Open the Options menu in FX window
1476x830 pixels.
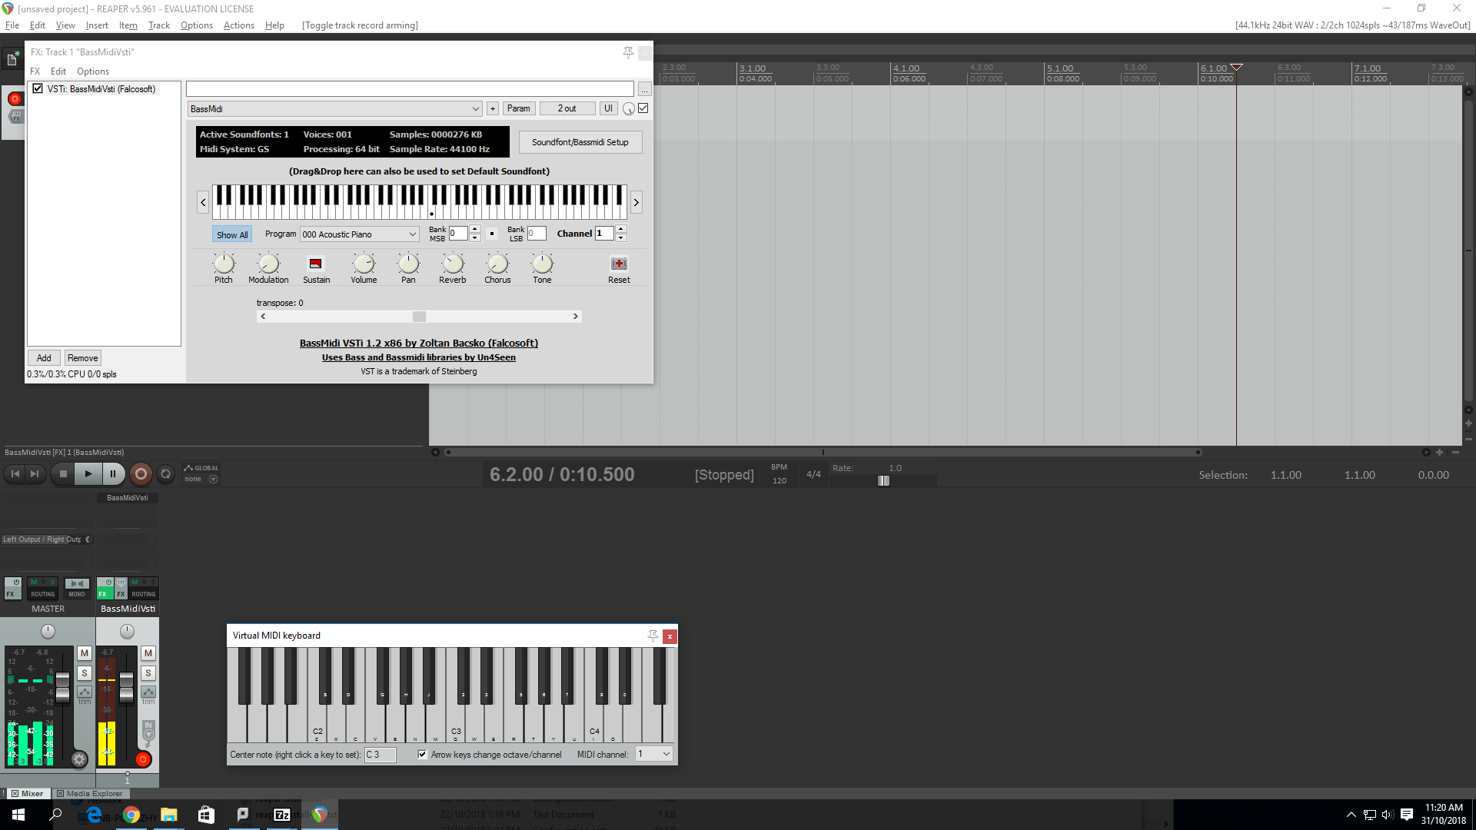[93, 71]
